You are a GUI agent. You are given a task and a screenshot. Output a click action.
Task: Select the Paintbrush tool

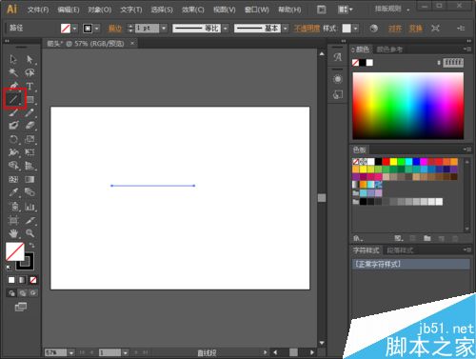13,112
